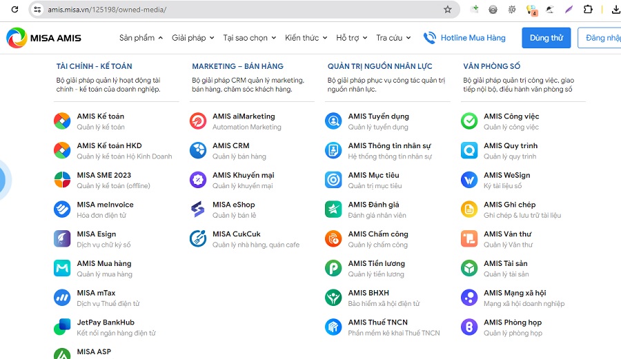Viewport: 621px width, 359px height.
Task: Expand the Tại sao chọn dropdown
Action: click(250, 38)
